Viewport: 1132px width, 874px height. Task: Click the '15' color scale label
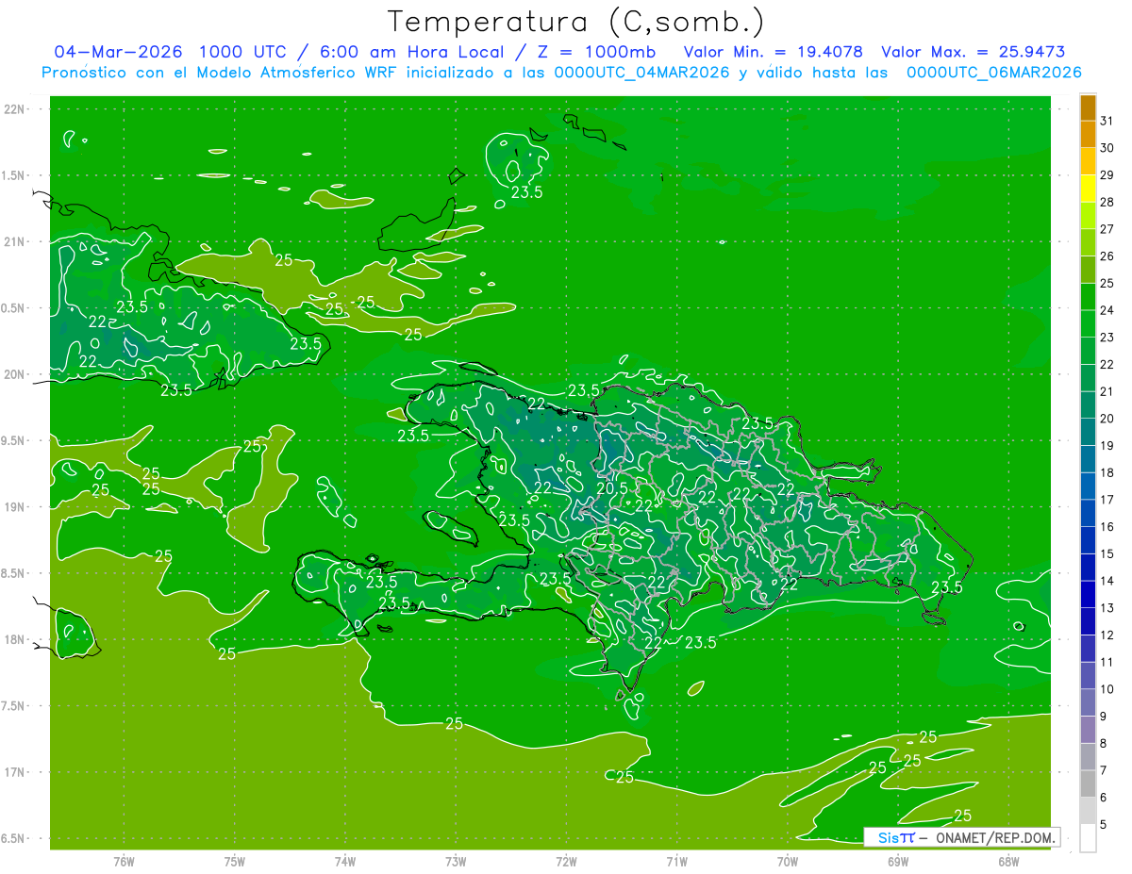click(1107, 553)
